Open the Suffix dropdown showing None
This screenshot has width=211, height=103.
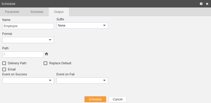coord(82,26)
